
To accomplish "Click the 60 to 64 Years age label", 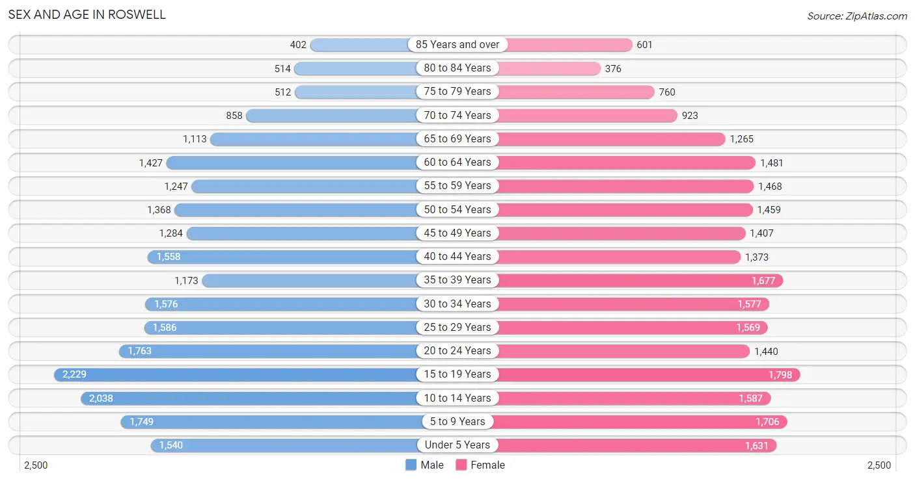I will click(x=457, y=162).
